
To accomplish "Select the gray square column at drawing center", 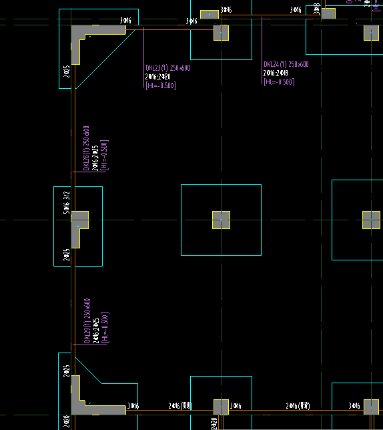I will (221, 220).
